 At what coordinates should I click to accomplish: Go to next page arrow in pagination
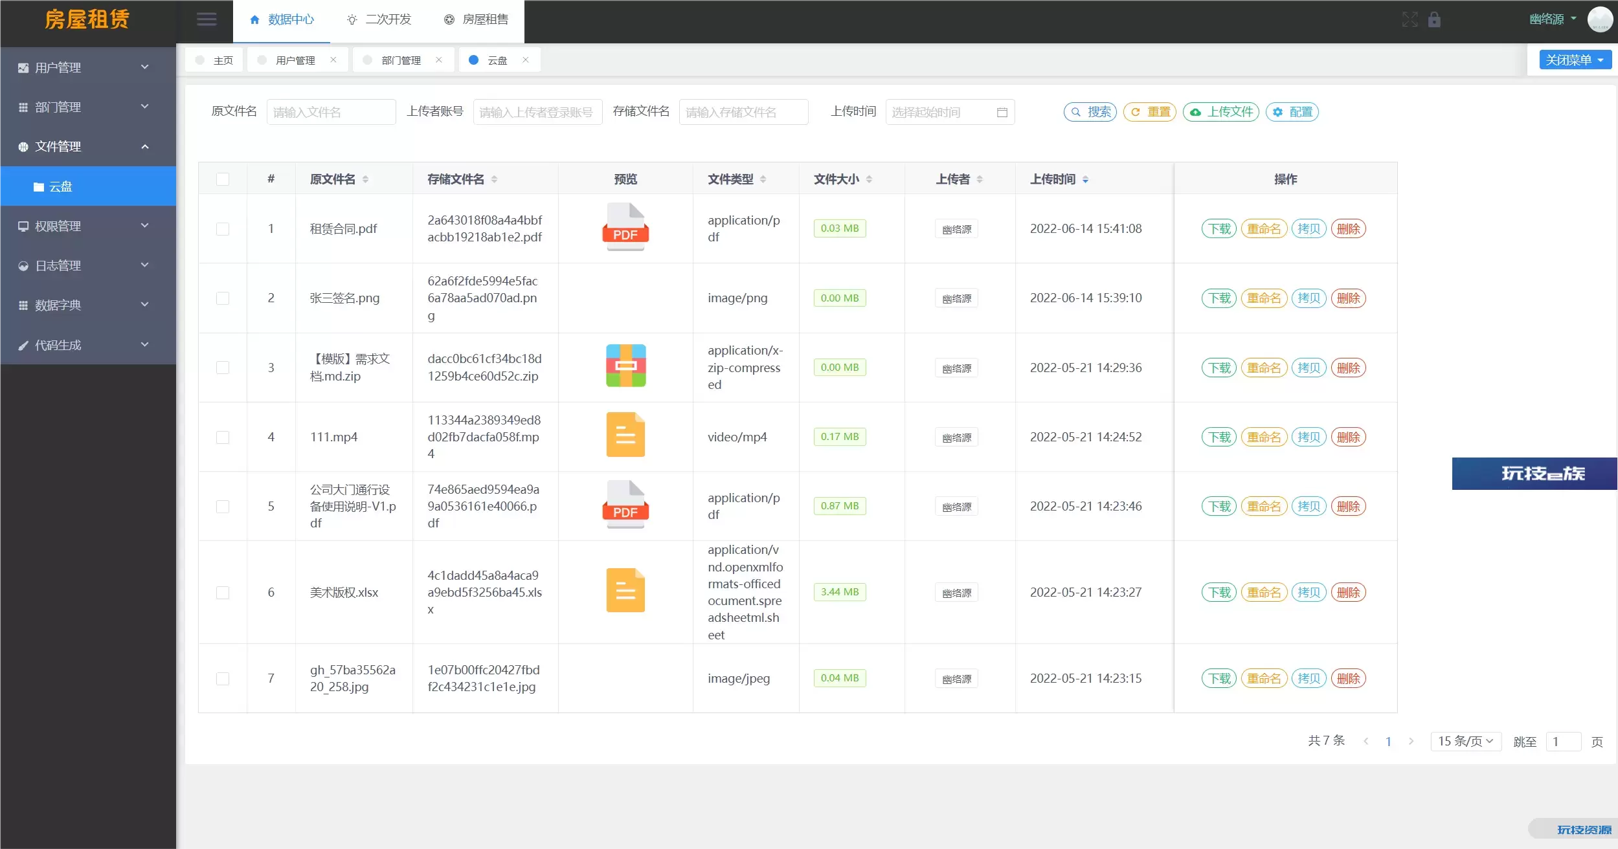[x=1411, y=741]
